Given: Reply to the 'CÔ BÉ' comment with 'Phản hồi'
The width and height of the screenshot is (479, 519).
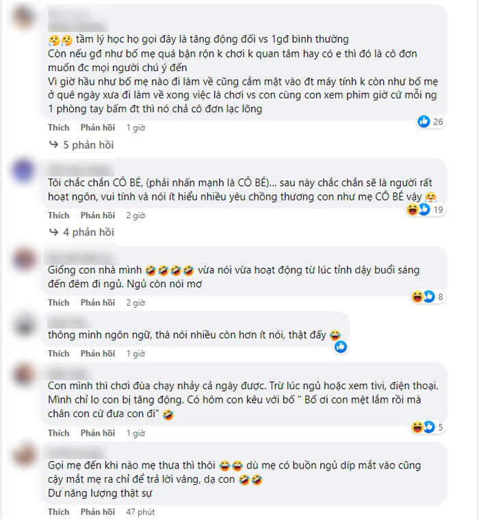Looking at the screenshot, I should (x=98, y=215).
